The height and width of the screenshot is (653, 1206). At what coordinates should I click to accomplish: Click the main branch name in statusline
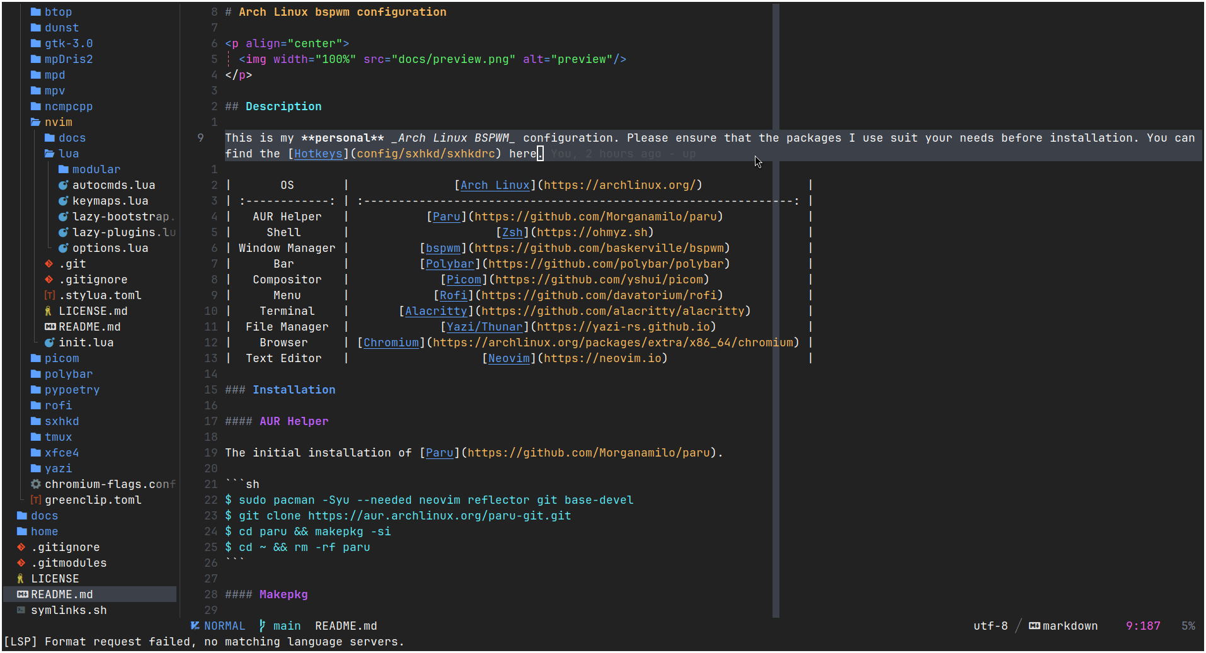point(287,626)
